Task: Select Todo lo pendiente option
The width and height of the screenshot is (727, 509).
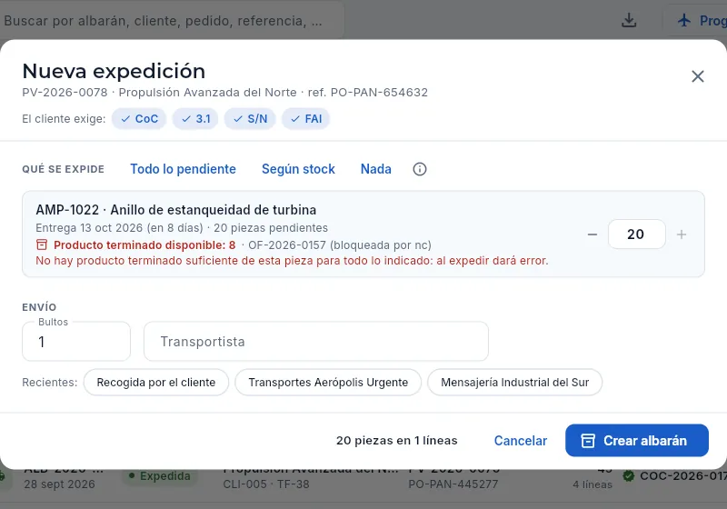Action: coord(183,169)
